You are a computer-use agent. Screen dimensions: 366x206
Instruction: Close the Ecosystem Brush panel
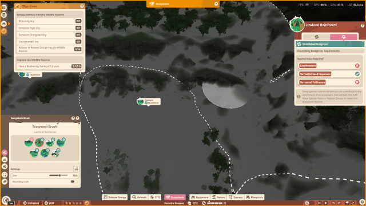[x=78, y=118]
